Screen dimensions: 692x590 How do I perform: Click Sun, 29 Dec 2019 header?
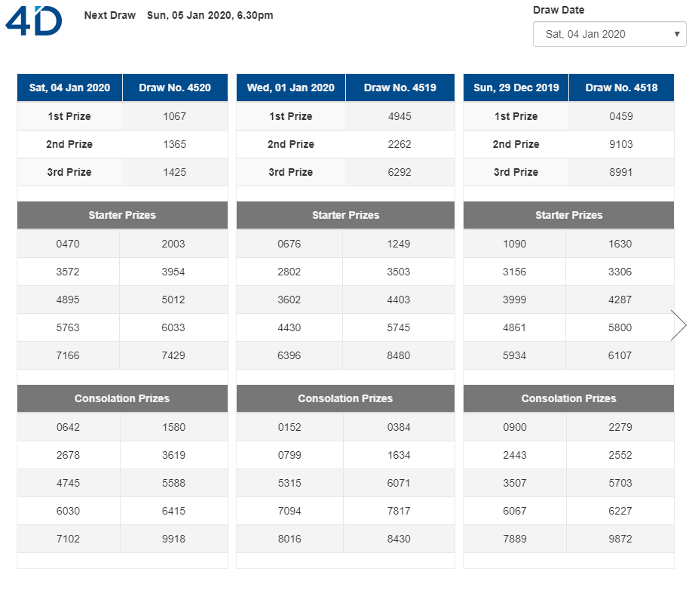516,88
